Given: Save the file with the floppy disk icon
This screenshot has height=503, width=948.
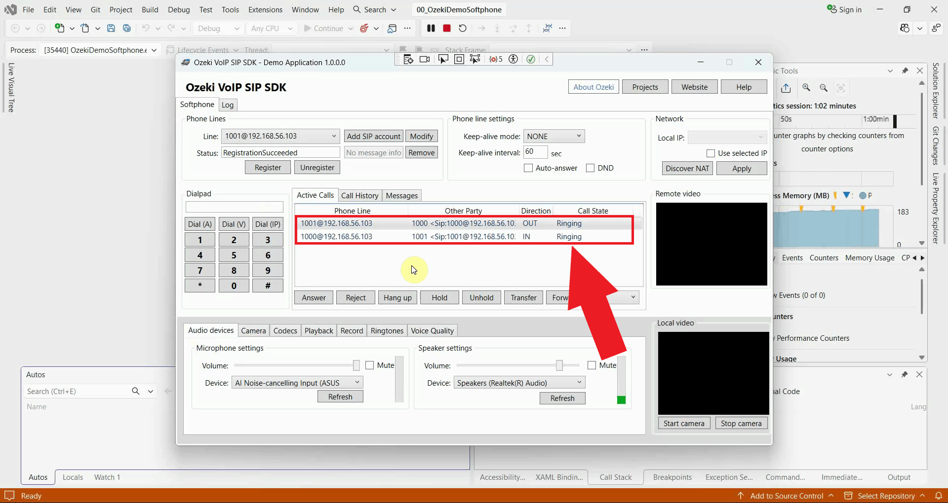Looking at the screenshot, I should pyautogui.click(x=111, y=29).
